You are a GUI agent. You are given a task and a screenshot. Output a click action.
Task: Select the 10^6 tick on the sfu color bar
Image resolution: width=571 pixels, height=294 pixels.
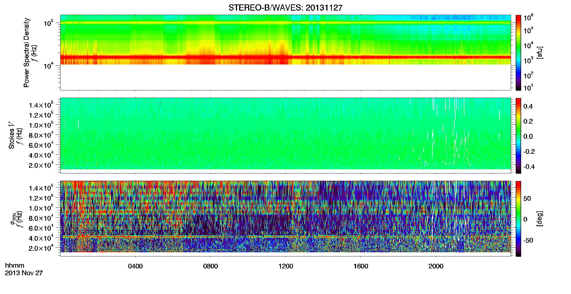coord(528,17)
